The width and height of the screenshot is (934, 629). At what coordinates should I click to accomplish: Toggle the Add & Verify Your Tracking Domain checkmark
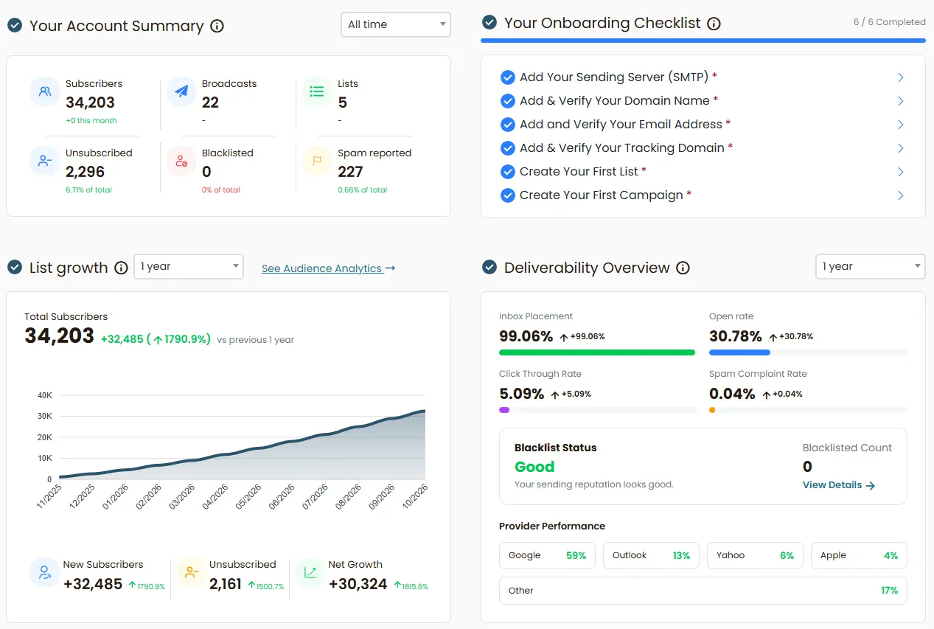coord(507,148)
